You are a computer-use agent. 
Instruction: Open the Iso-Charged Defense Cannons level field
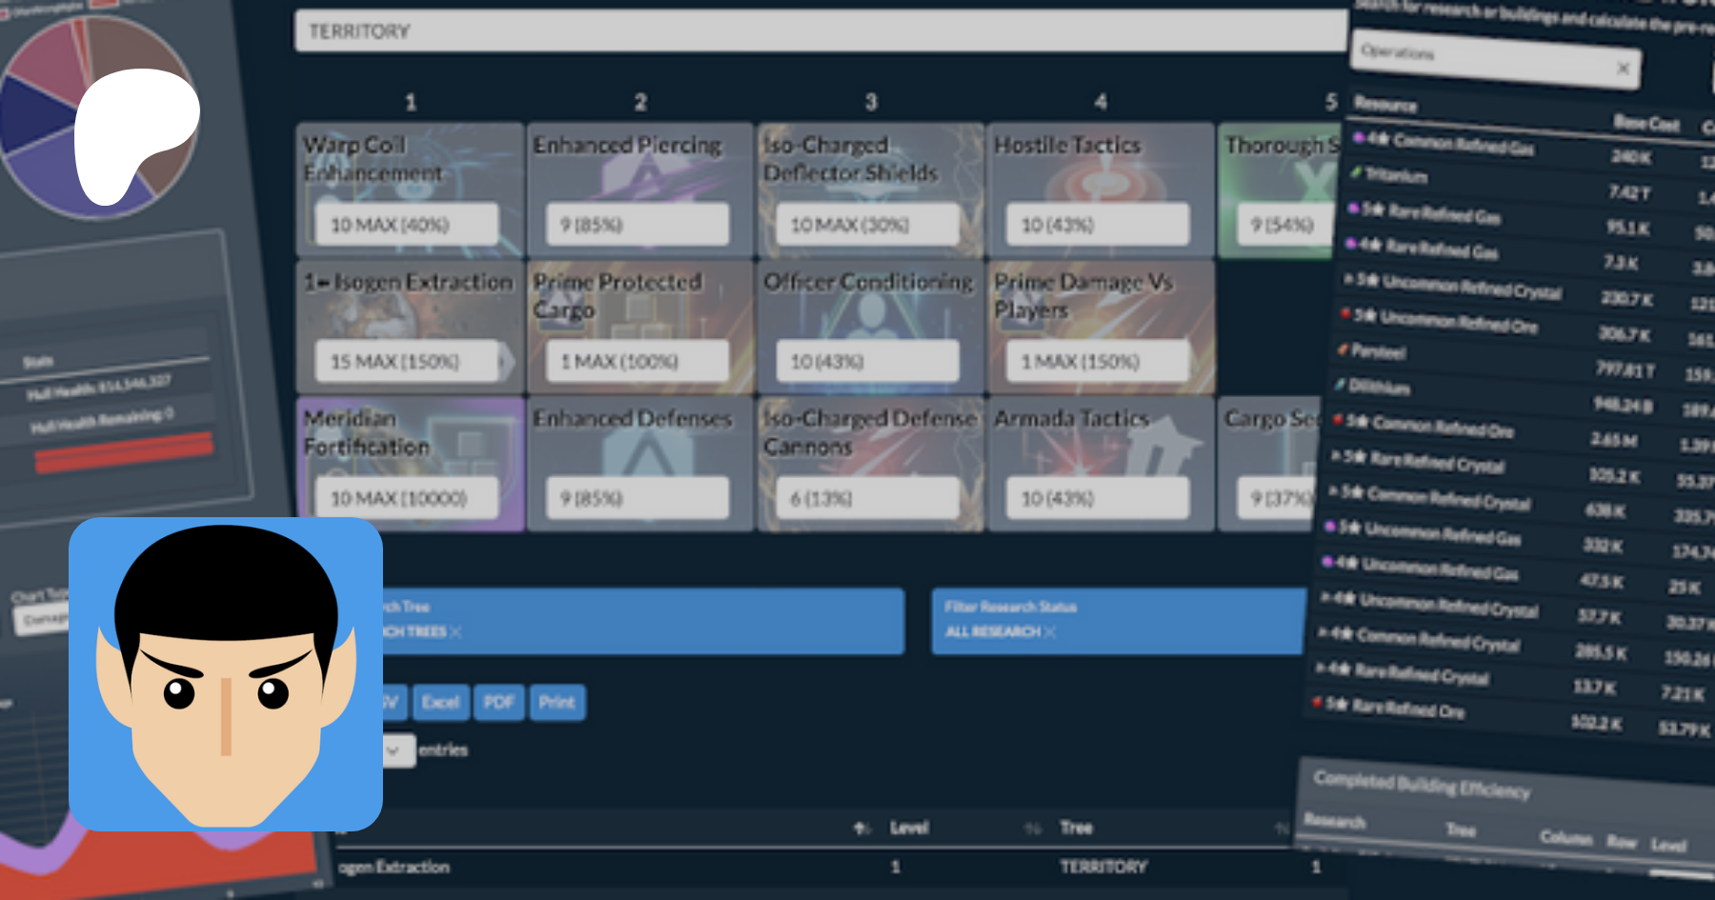tap(868, 498)
